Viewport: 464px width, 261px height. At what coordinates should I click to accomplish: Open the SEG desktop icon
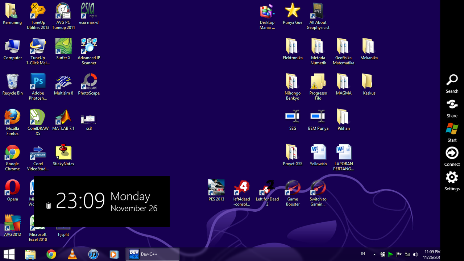[293, 120]
